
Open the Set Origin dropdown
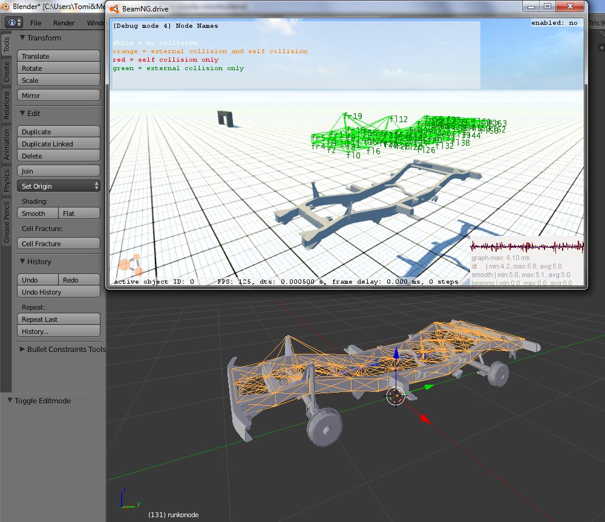(x=59, y=186)
